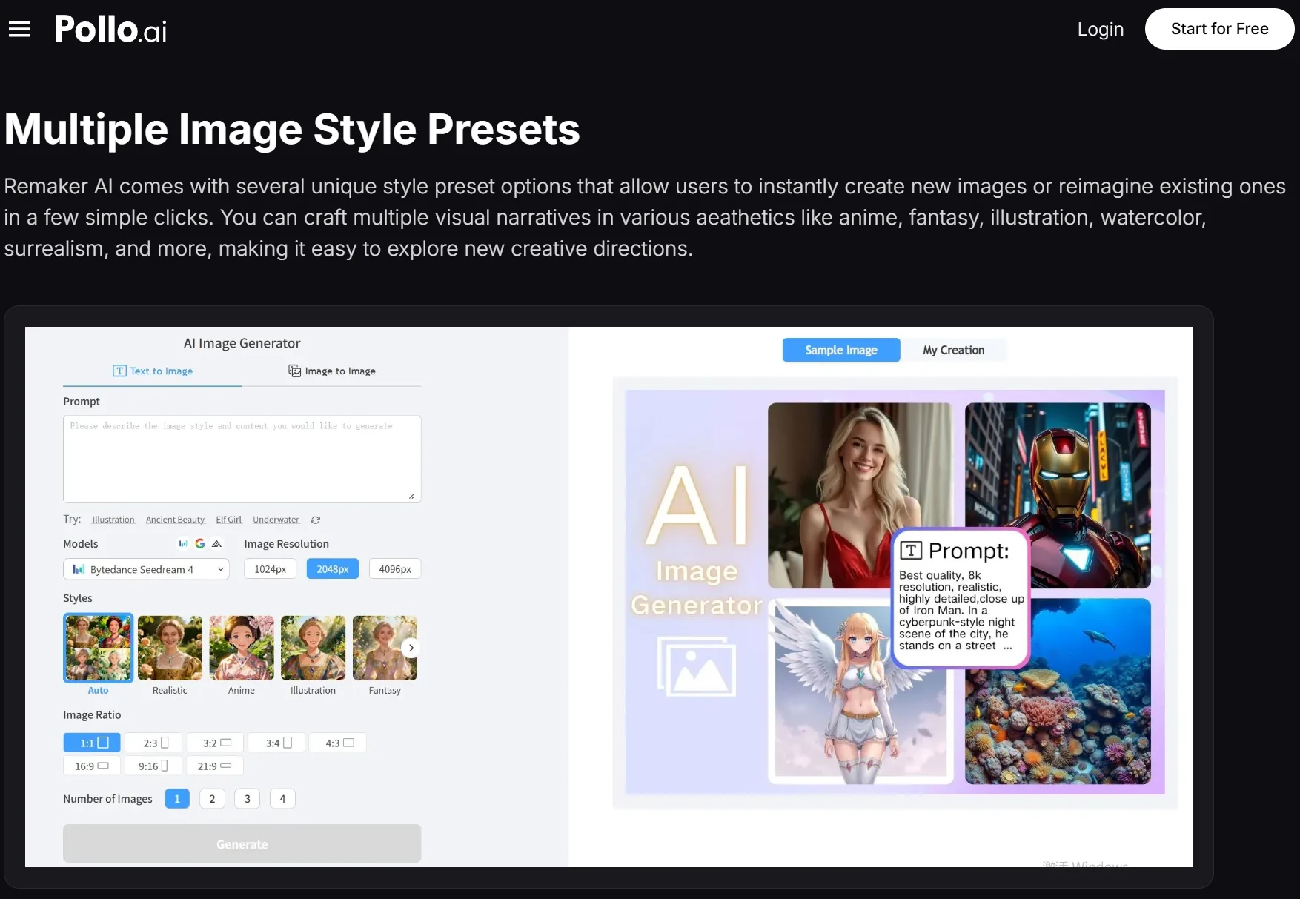This screenshot has width=1300, height=899.
Task: Try the Underwater prompt suggestion
Action: pyautogui.click(x=276, y=520)
